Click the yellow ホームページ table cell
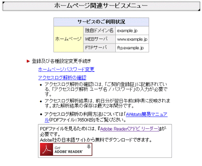 (x=68, y=39)
